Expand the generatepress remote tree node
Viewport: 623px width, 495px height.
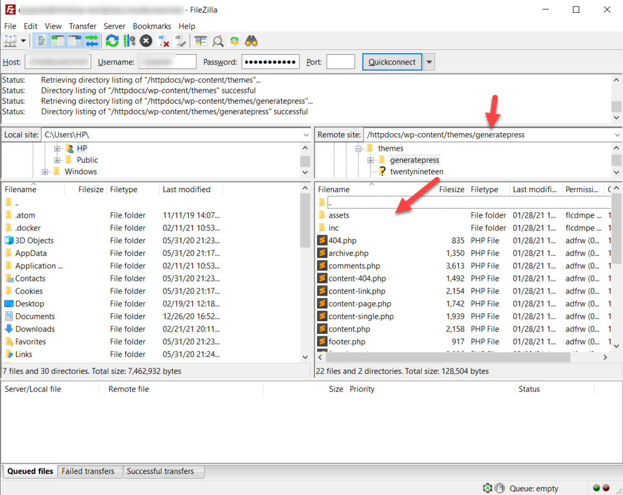(371, 160)
